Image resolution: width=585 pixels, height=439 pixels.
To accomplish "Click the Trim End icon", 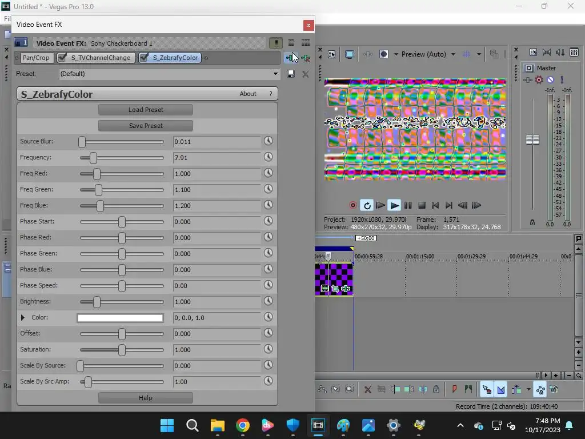I will point(409,390).
